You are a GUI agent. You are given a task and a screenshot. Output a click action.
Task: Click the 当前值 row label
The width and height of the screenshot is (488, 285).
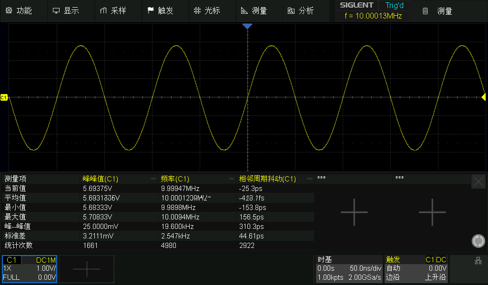click(15, 189)
